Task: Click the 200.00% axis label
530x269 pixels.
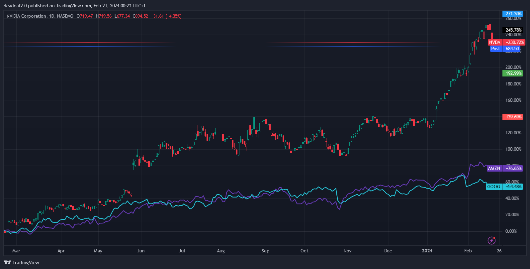Action: pos(513,67)
